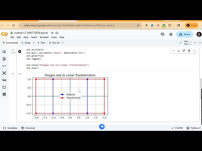Click the vertical page scrollbar

201,89
